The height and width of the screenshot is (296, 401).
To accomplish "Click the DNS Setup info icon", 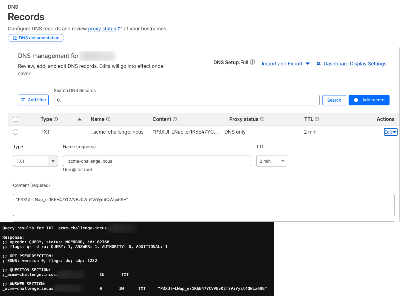I will pyautogui.click(x=252, y=62).
